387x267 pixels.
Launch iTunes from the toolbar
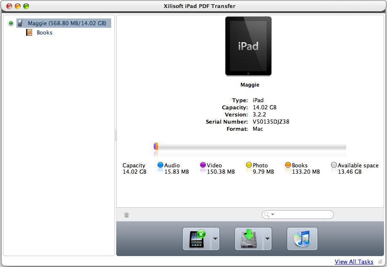pos(302,238)
